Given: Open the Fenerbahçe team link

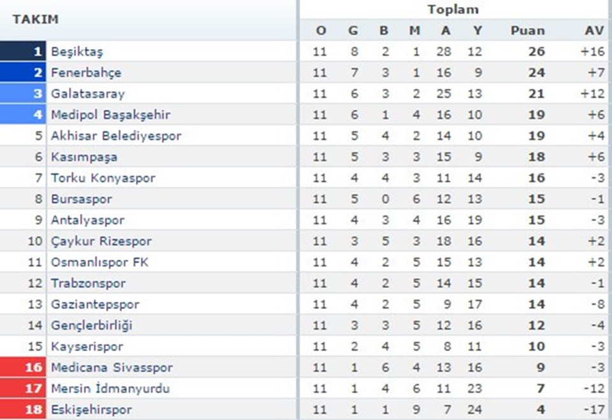Looking at the screenshot, I should 86,73.
